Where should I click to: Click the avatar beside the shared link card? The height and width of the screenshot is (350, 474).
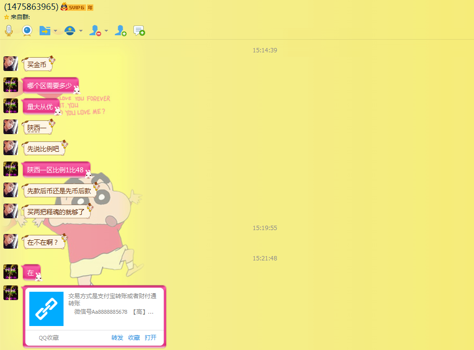[11, 293]
